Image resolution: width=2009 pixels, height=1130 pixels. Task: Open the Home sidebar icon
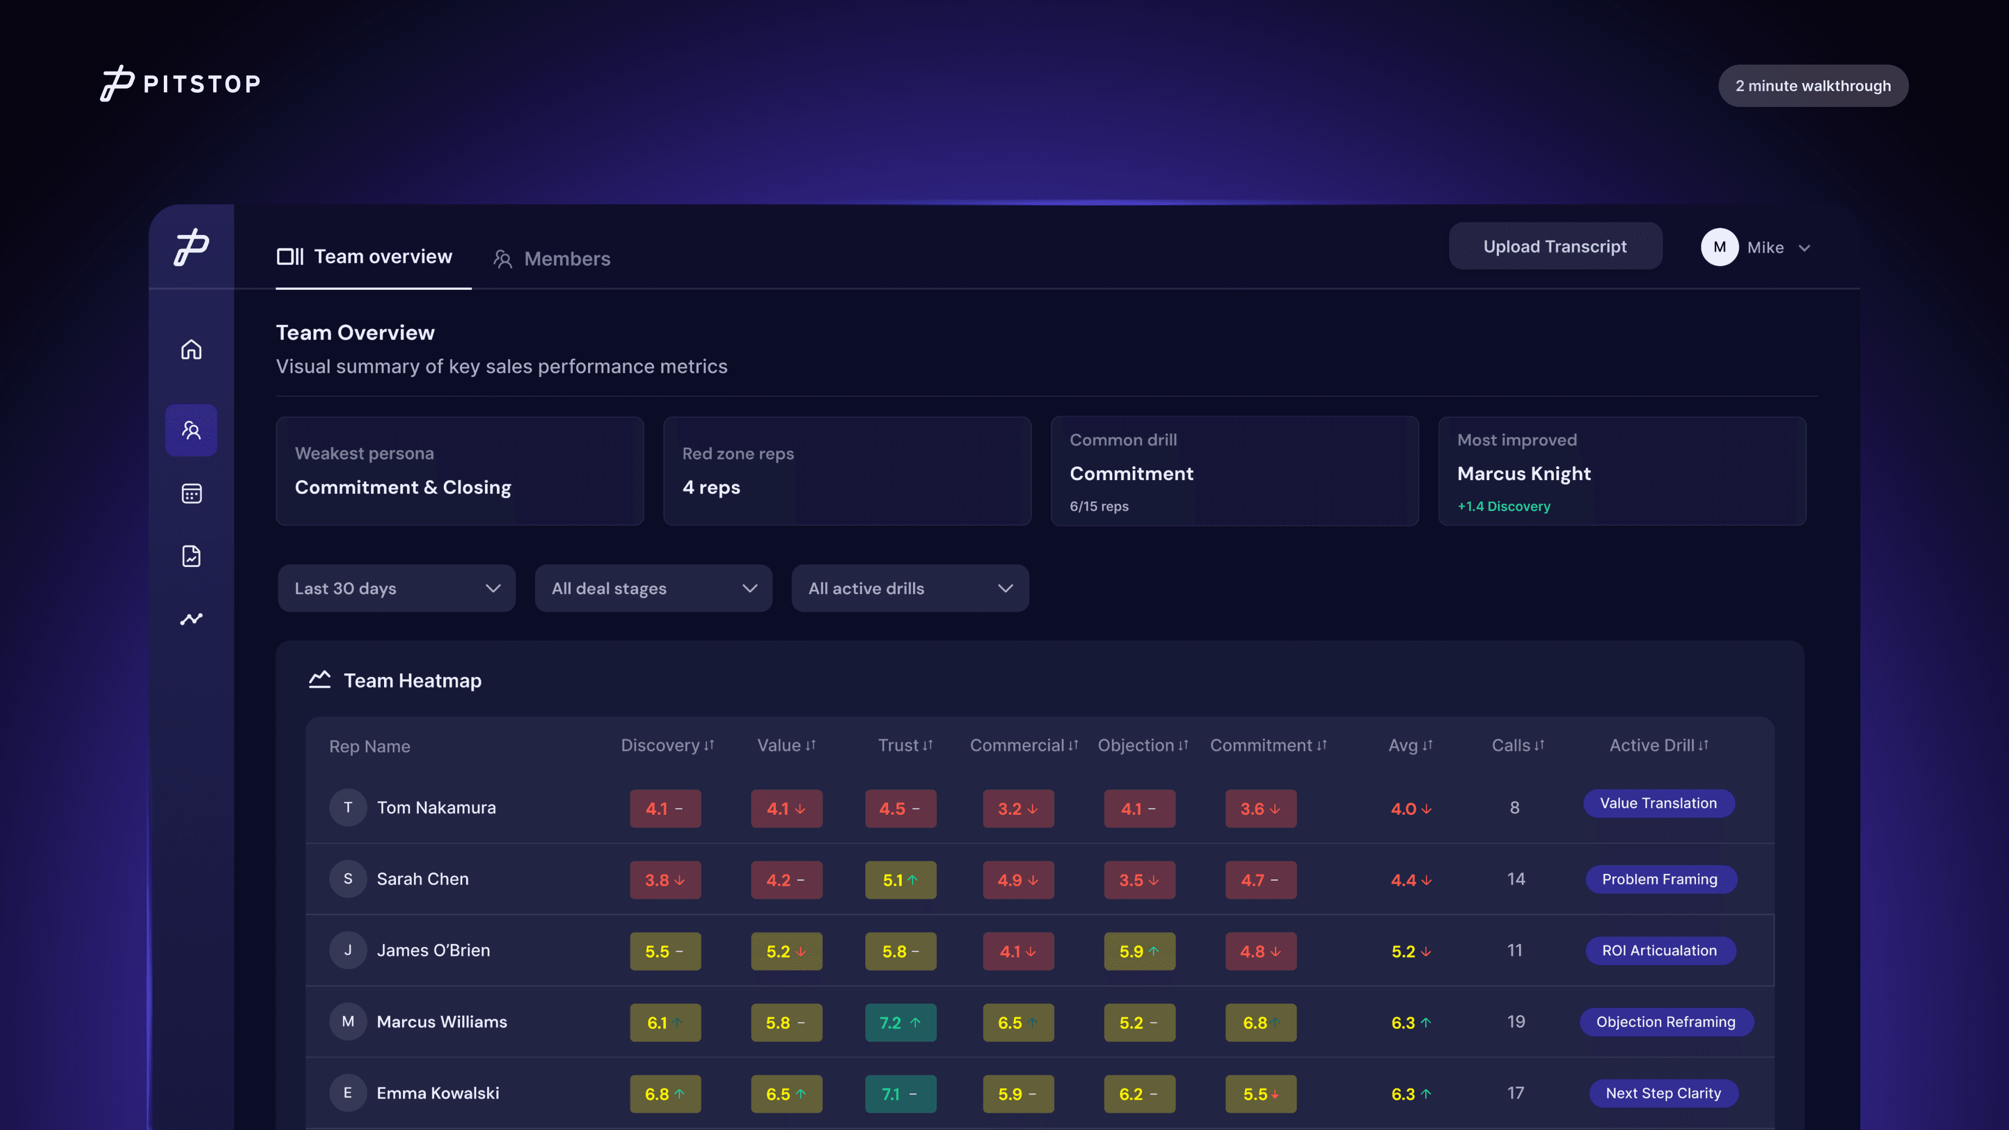tap(191, 349)
